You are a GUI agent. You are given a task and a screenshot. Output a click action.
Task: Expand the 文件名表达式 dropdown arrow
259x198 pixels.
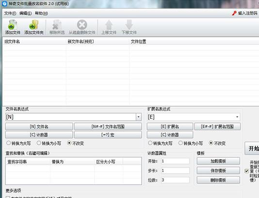pyautogui.click(x=139, y=117)
